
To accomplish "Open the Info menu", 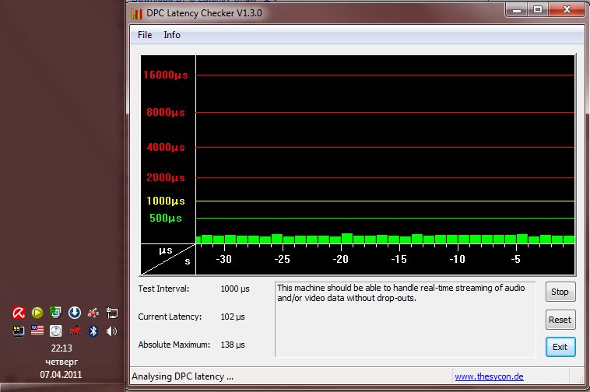I will click(x=172, y=35).
